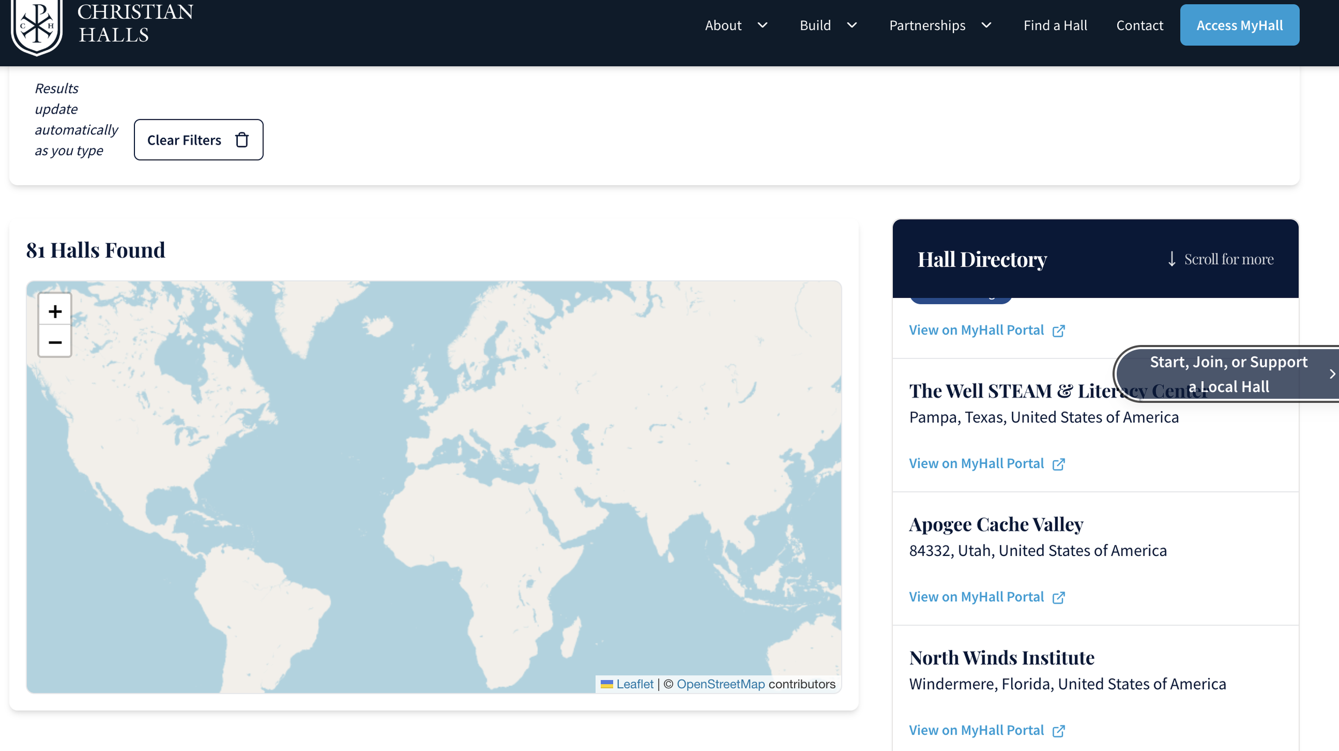The height and width of the screenshot is (751, 1339).
Task: Click the trash icon on Clear Filters
Action: (x=242, y=140)
